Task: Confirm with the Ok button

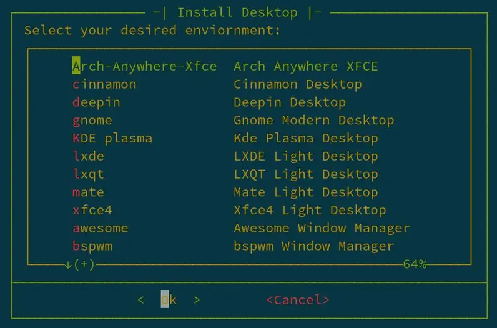Action: pyautogui.click(x=169, y=300)
